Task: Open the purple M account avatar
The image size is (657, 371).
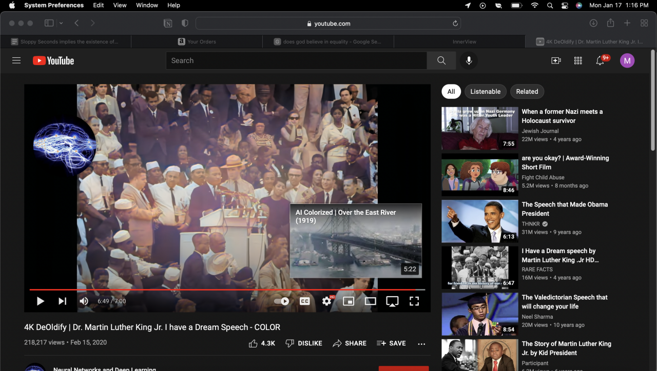Action: tap(627, 60)
